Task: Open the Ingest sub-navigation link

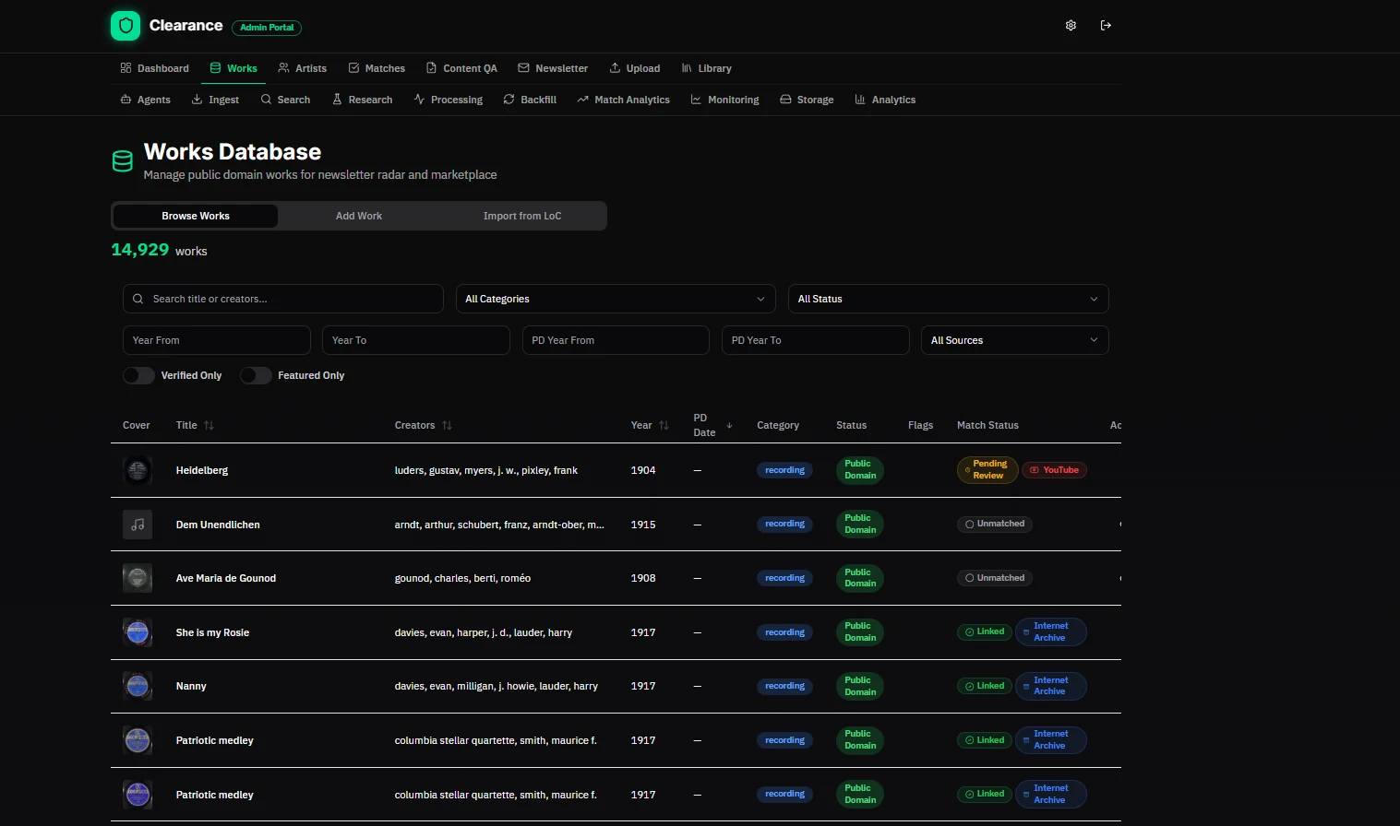Action: point(215,100)
